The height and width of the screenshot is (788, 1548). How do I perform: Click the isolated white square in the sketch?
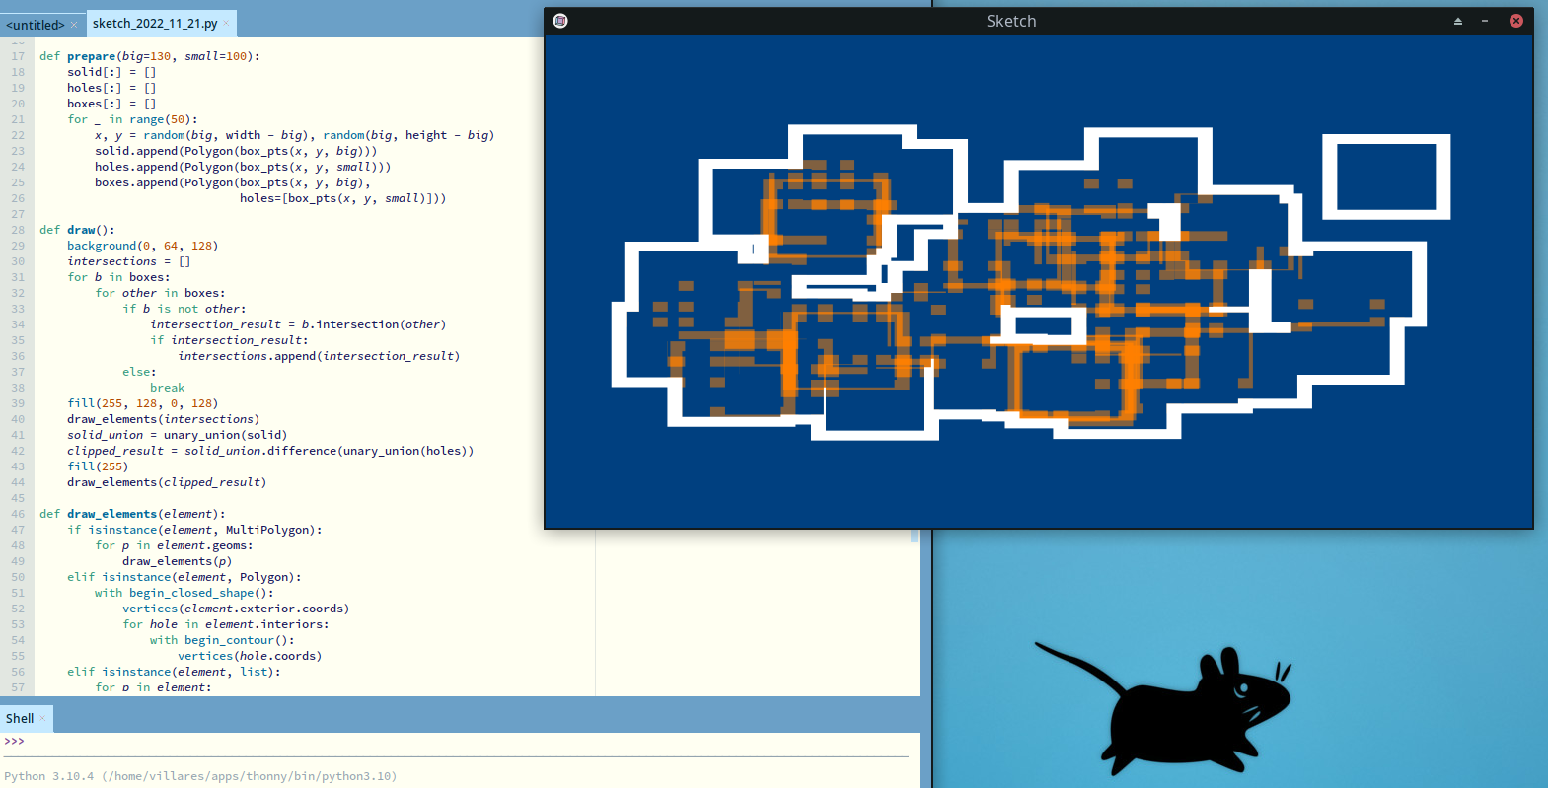click(1386, 178)
